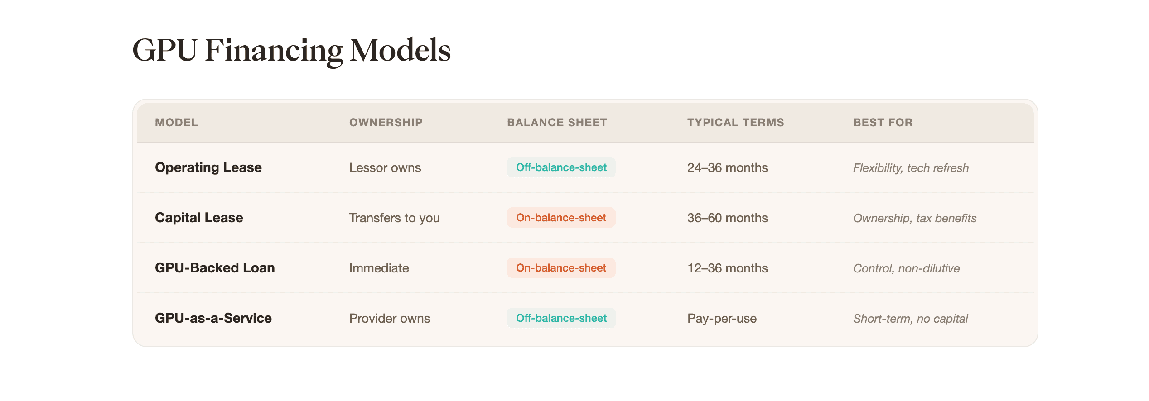
Task: Select the Capital Lease row name
Action: (199, 218)
